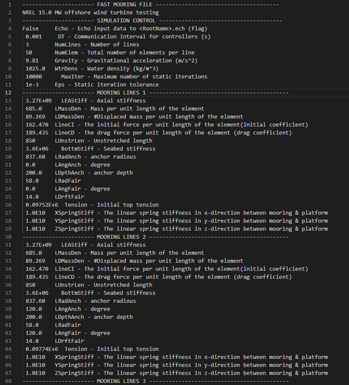Click the Eps value 1e-3
The width and height of the screenshot is (349, 385).
pyautogui.click(x=32, y=84)
